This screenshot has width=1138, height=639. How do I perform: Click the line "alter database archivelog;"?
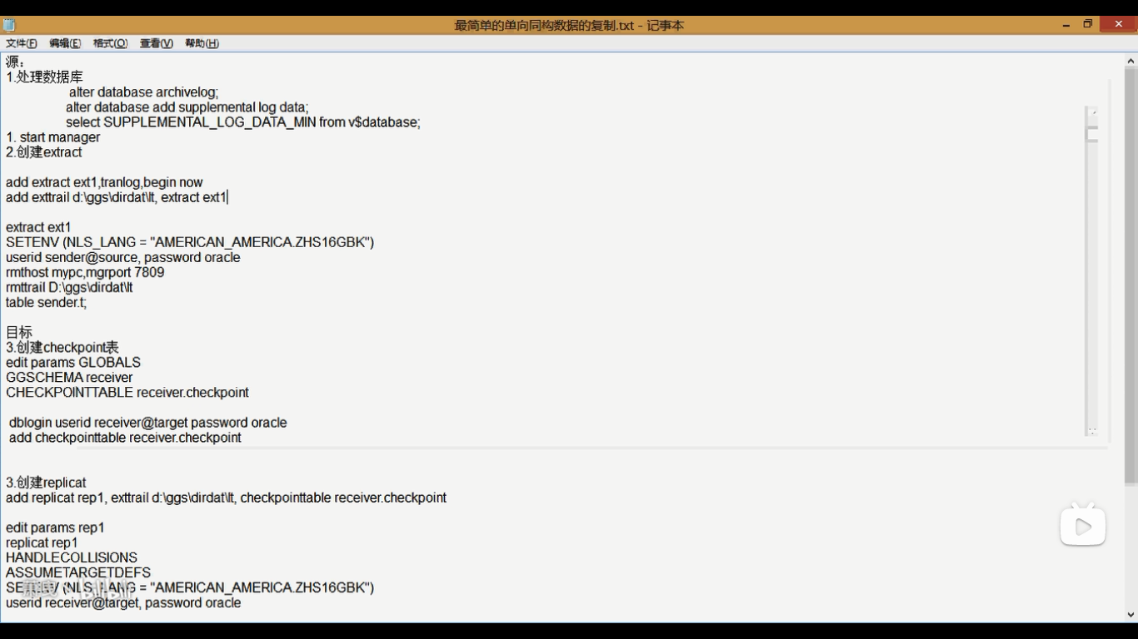[x=143, y=92]
